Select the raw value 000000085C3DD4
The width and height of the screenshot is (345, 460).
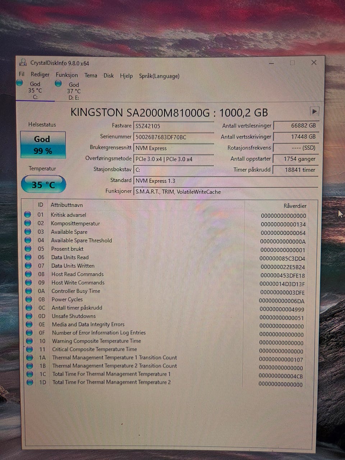[282, 258]
